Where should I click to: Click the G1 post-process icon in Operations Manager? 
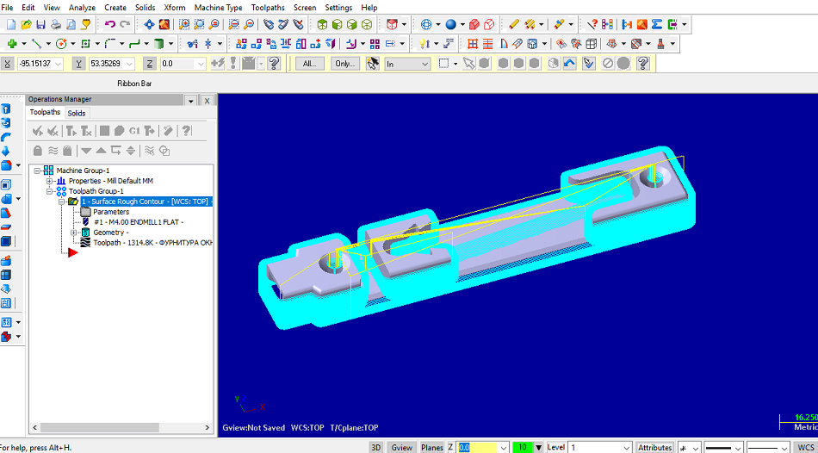[x=134, y=131]
